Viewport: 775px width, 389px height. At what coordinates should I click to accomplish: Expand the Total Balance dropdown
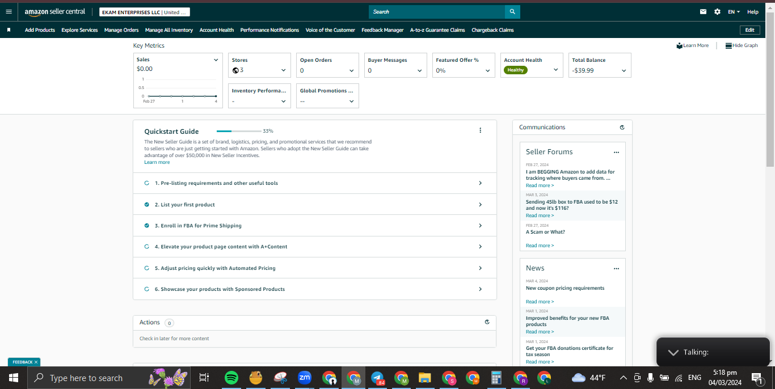click(624, 70)
